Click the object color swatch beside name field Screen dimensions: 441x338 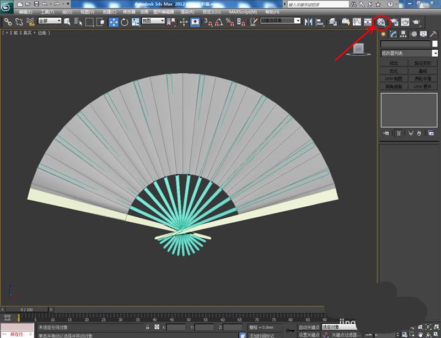click(435, 44)
